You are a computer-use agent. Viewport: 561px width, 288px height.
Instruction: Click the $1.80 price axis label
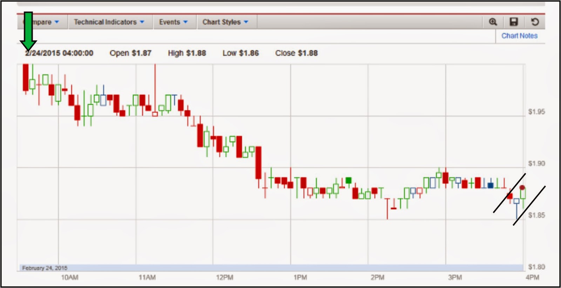click(x=536, y=267)
